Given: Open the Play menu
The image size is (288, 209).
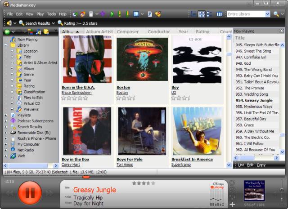Looking at the screenshot, I should [40, 14].
